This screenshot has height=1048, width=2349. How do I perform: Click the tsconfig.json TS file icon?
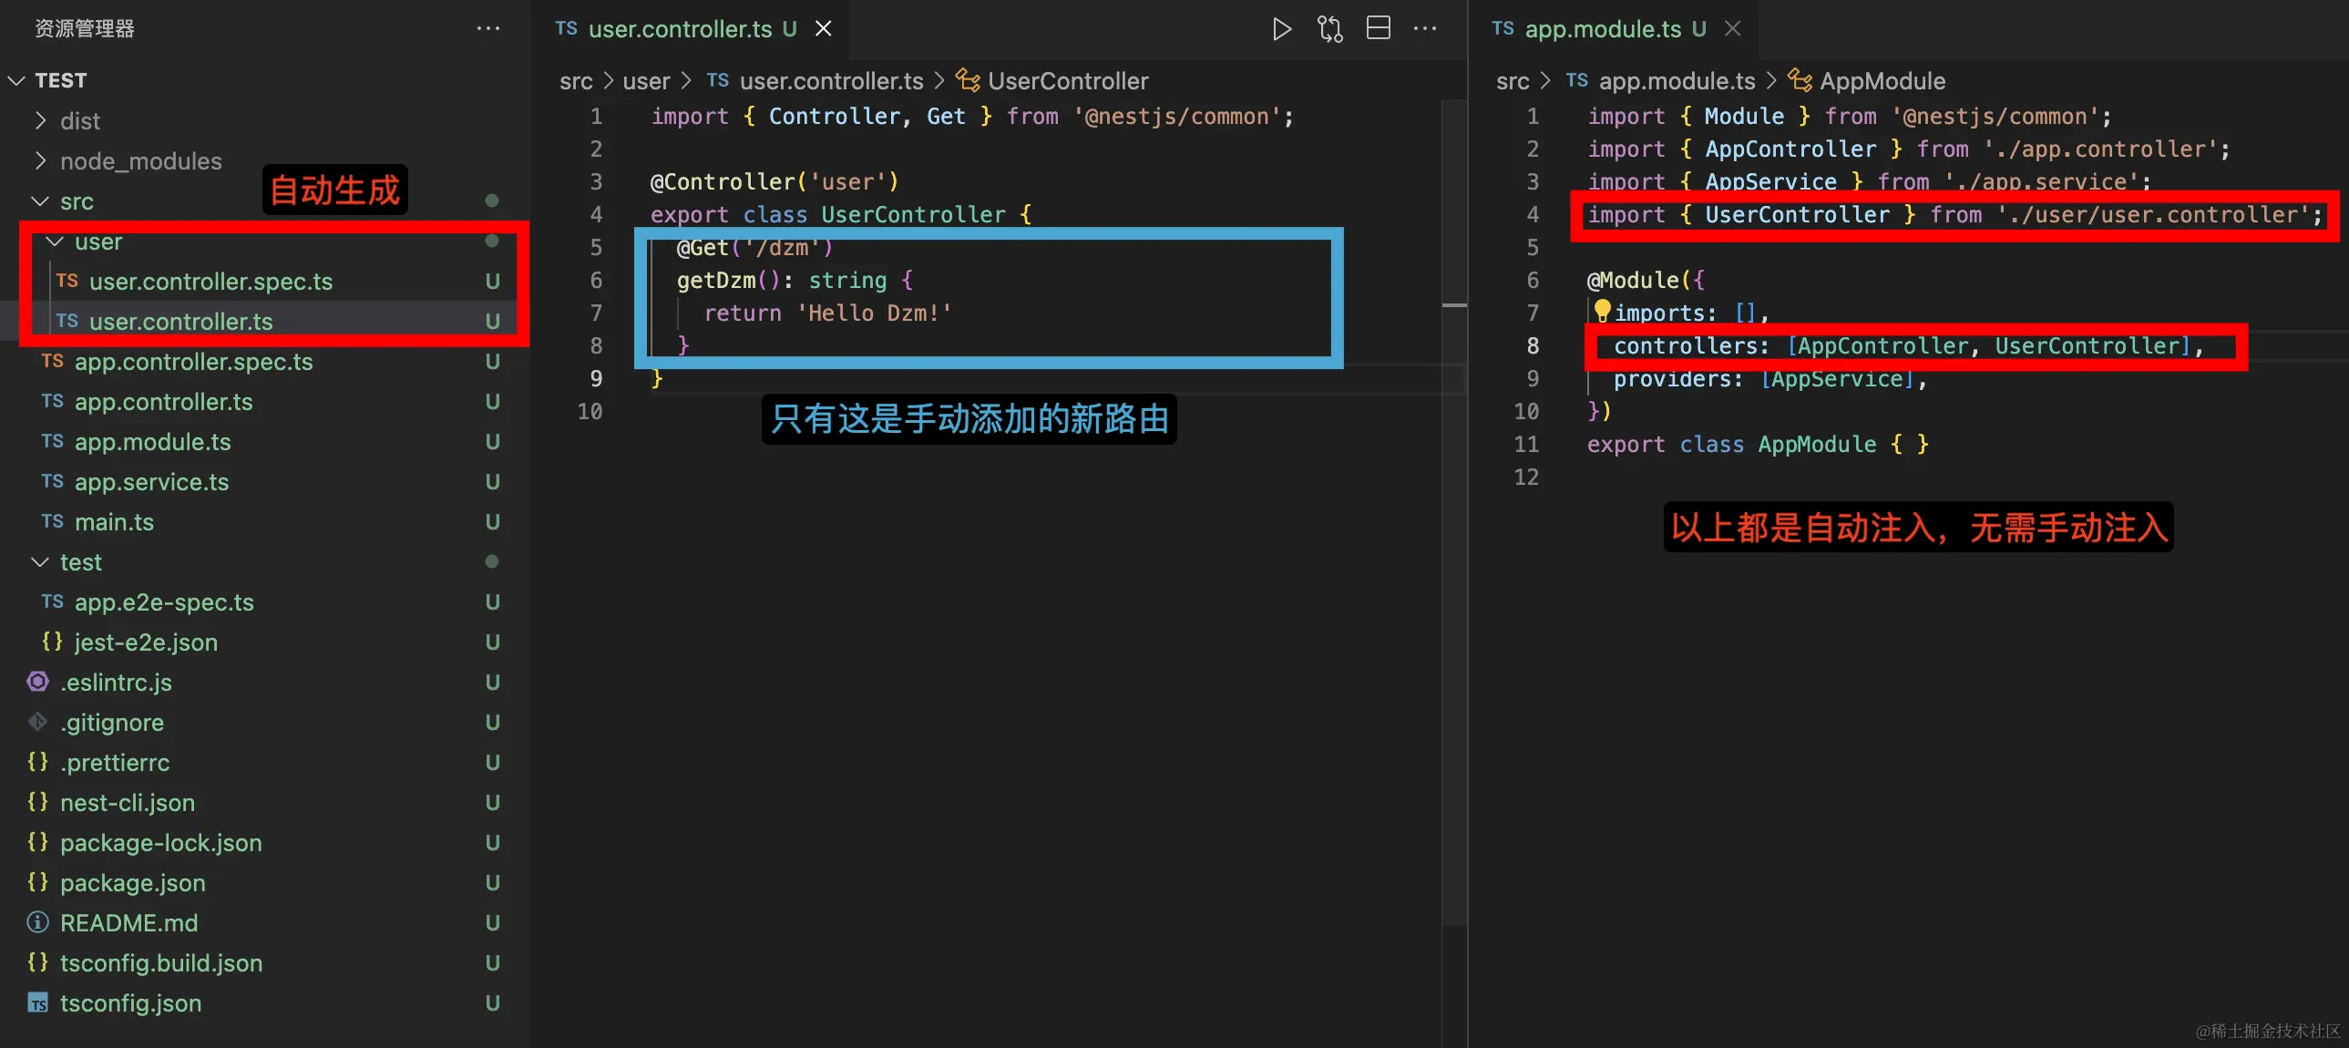[x=37, y=1002]
